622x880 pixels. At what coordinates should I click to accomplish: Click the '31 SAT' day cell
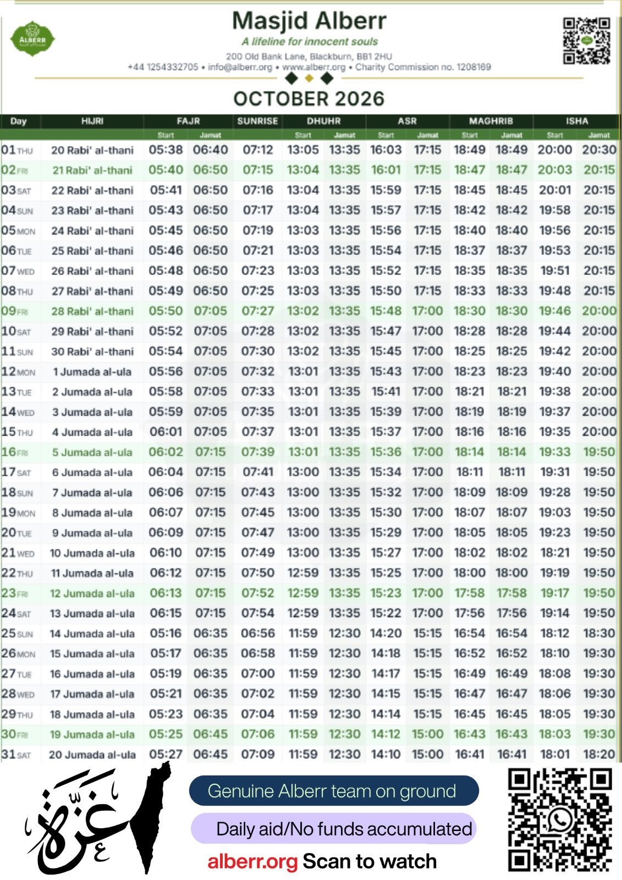(16, 755)
